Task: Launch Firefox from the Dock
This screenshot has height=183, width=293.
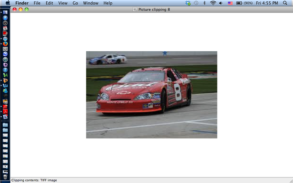Action: (x=5, y=44)
